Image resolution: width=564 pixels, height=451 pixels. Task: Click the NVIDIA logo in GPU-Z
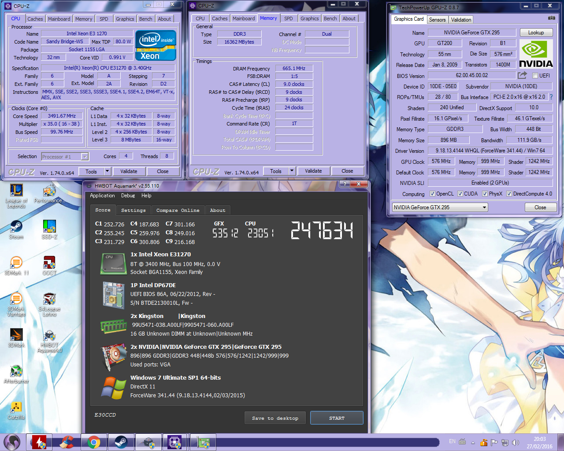[536, 54]
